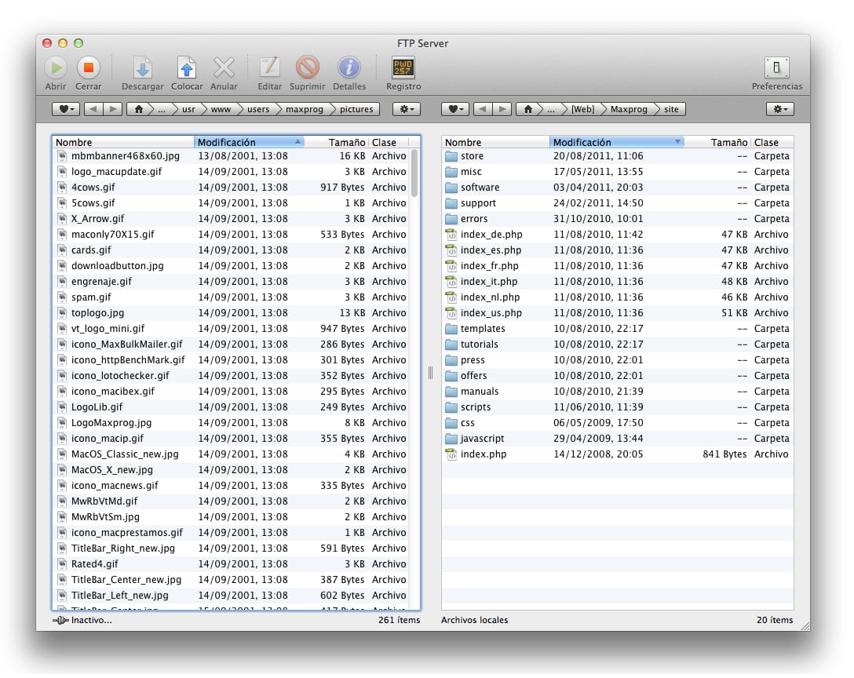
Task: Open Preferencias from the toolbar
Action: coord(776,67)
